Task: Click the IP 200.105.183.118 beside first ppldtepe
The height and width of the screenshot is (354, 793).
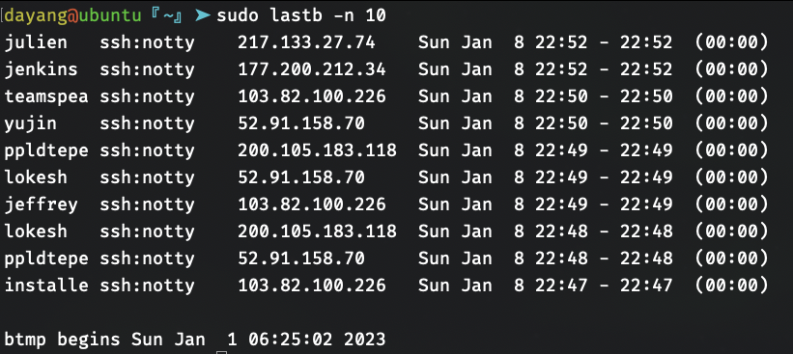Action: pos(317,150)
